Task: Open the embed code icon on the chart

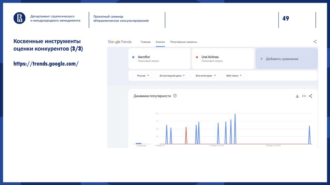Action: pos(304,96)
